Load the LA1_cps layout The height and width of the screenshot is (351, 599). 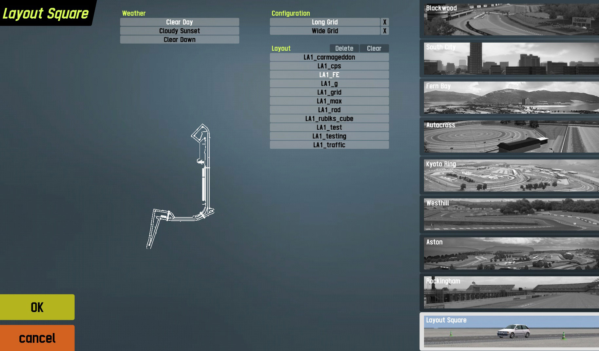(329, 66)
